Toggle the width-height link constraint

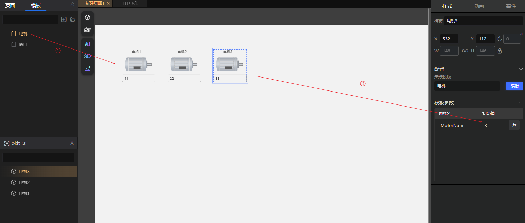(x=465, y=51)
